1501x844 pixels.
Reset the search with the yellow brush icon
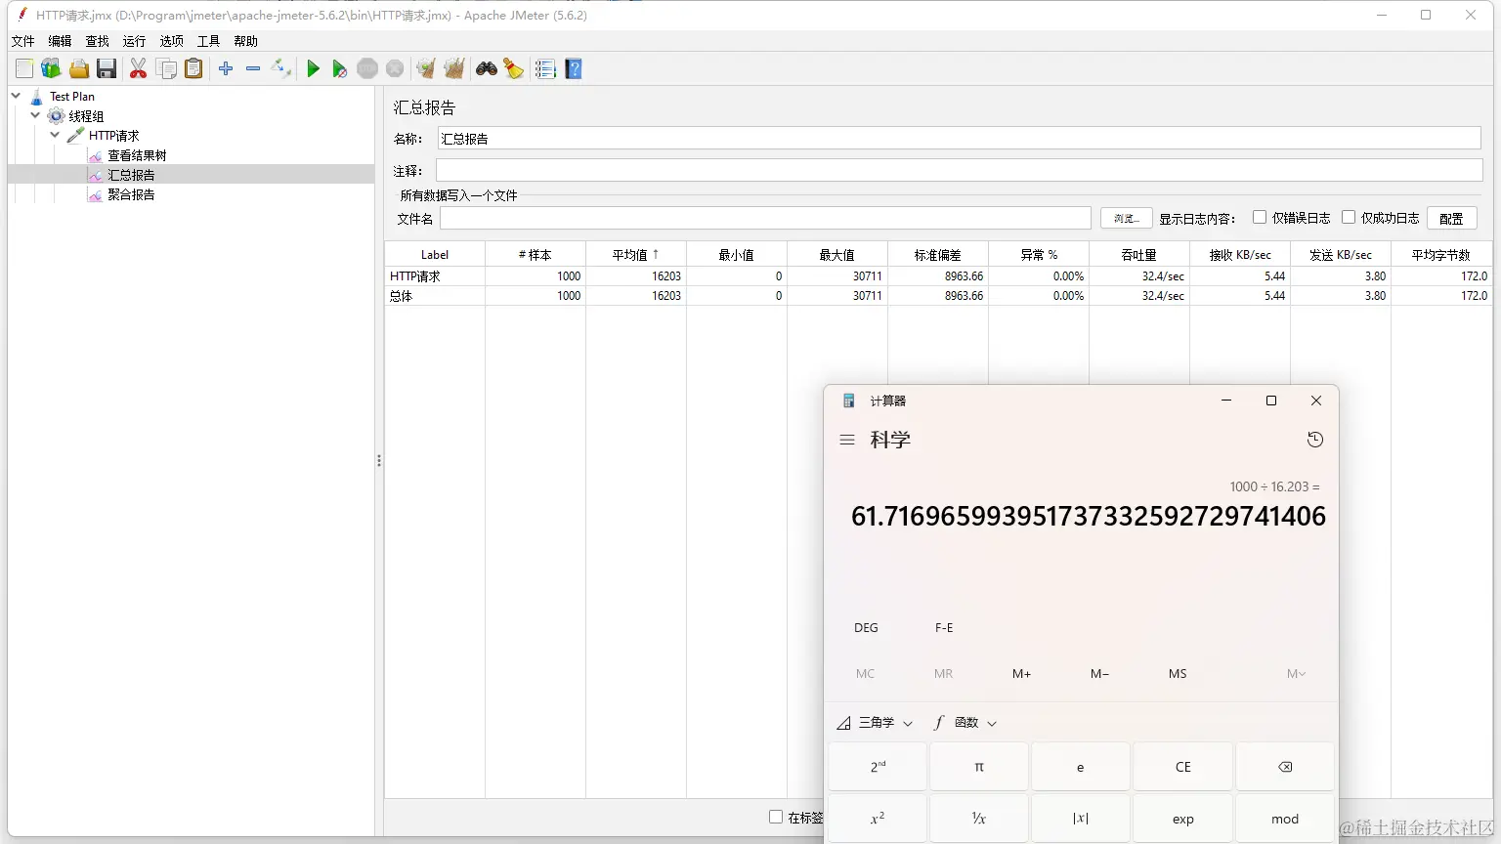pyautogui.click(x=513, y=68)
